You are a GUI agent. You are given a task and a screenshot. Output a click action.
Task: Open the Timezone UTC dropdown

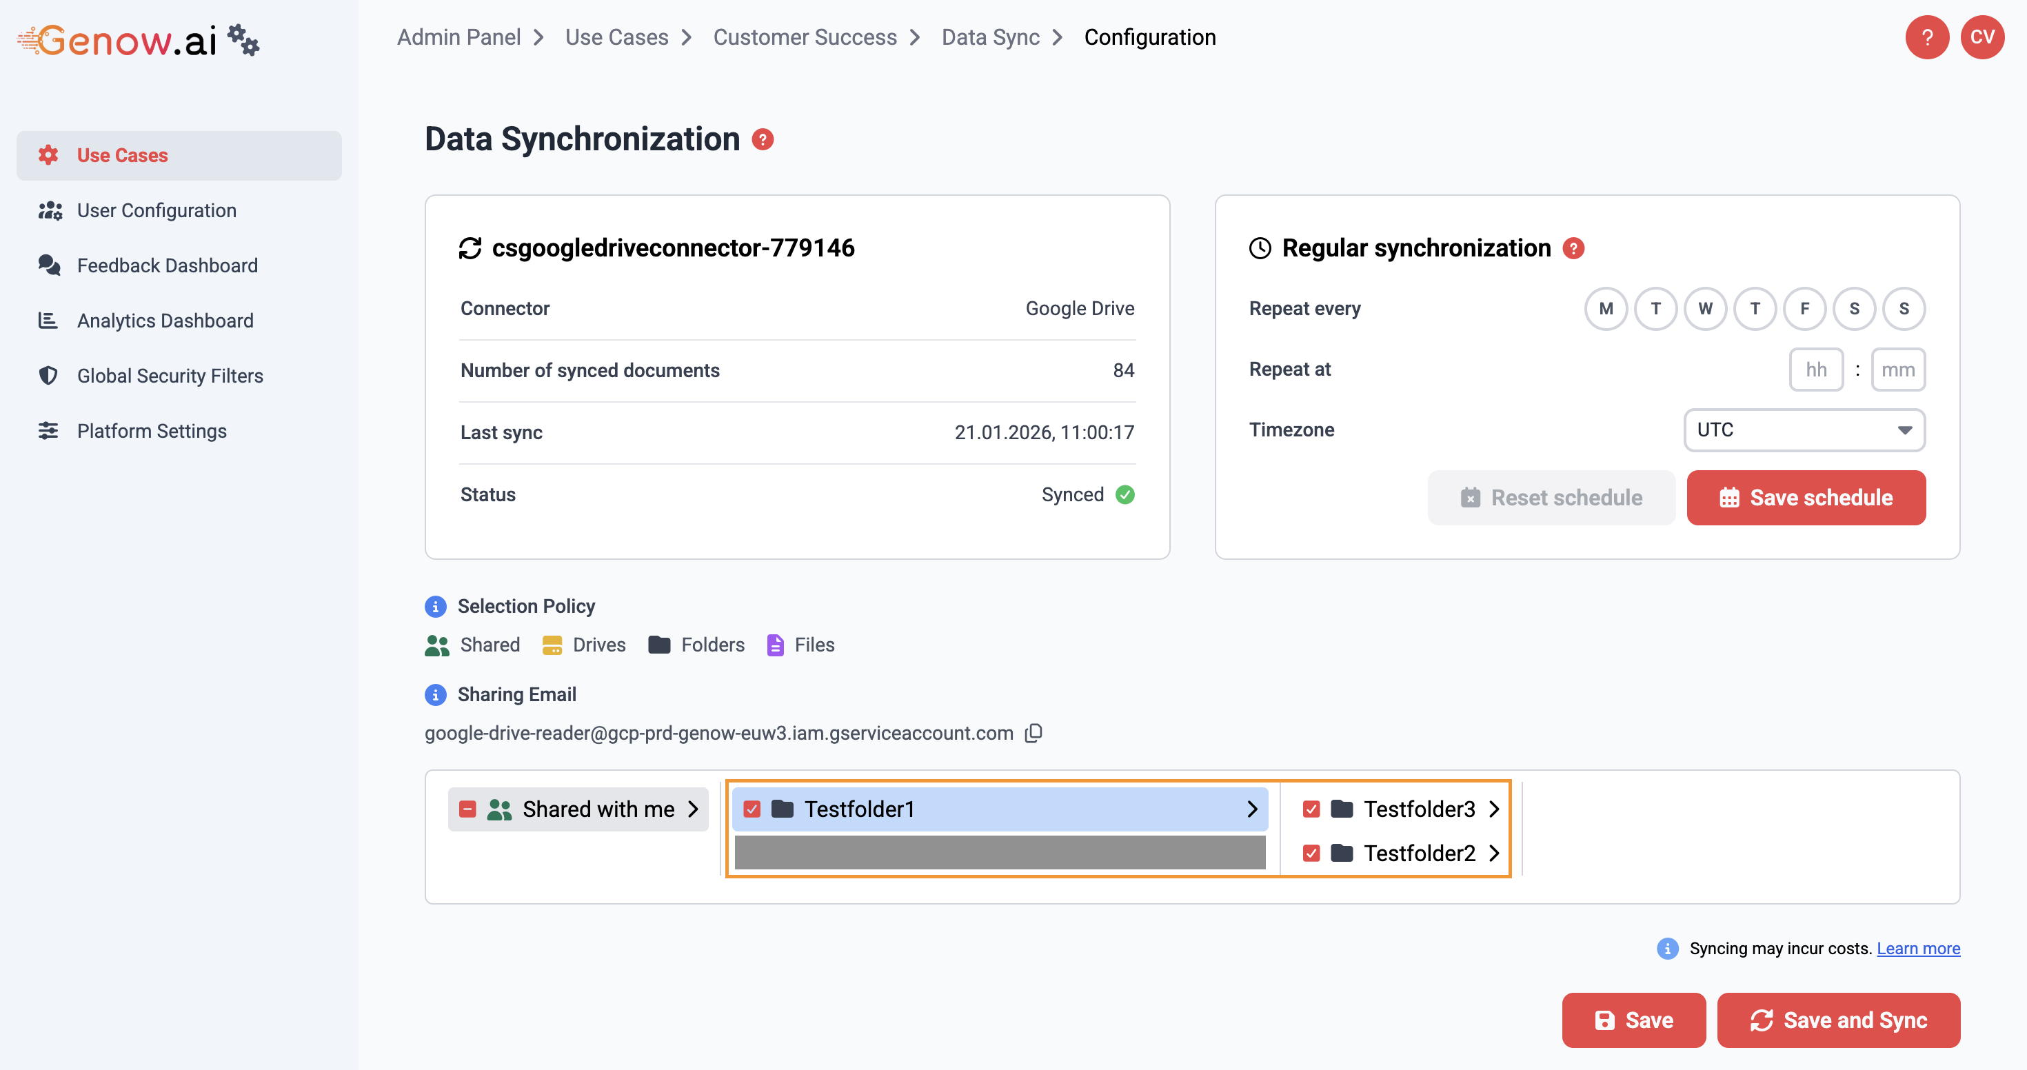[1804, 430]
